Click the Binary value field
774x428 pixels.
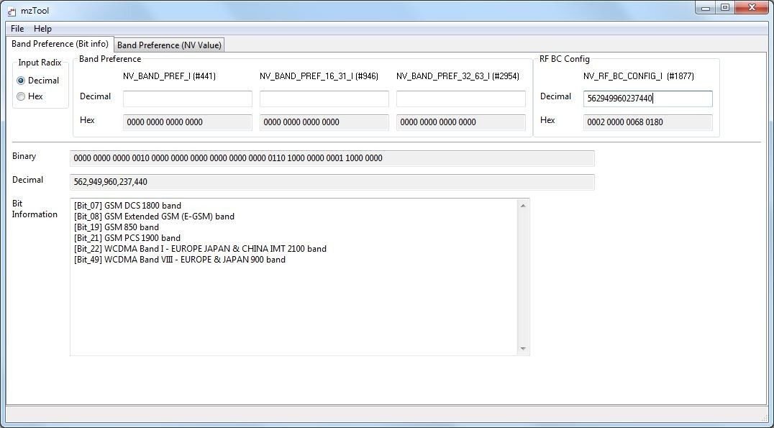[332, 158]
